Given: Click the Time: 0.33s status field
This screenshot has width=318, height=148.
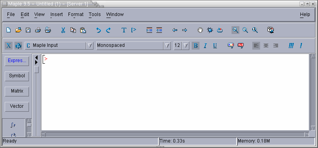Looking at the screenshot, I should coord(198,141).
